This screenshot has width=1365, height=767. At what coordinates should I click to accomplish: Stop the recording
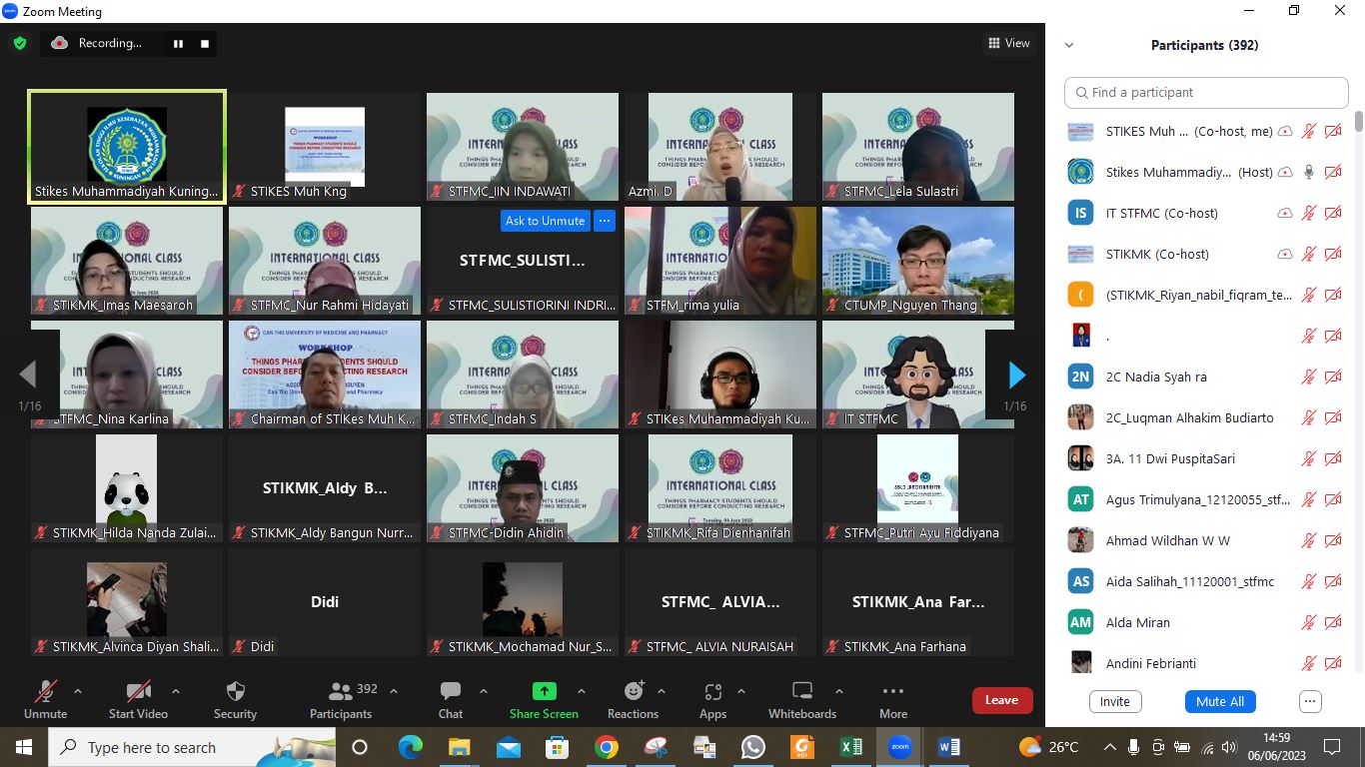[205, 43]
